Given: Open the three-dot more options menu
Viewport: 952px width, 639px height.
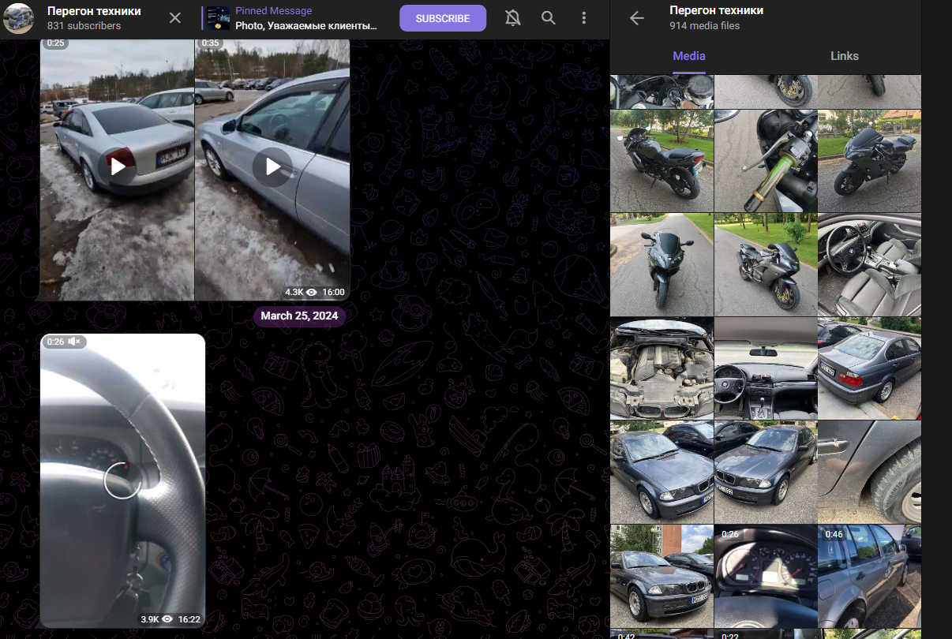Looking at the screenshot, I should pyautogui.click(x=584, y=18).
